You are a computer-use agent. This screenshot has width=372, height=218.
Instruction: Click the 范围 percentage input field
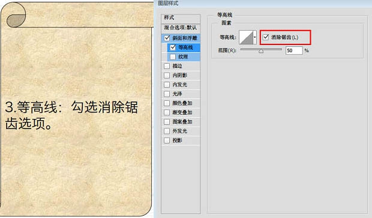point(294,50)
